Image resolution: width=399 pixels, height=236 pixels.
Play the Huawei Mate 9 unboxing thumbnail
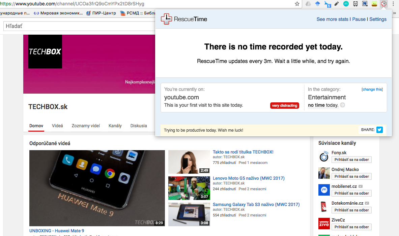click(97, 188)
